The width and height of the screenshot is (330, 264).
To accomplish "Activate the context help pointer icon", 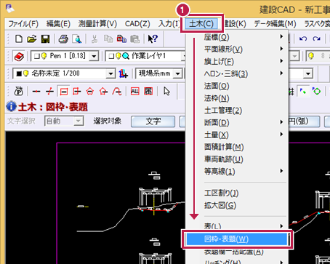I will pyautogui.click(x=153, y=39).
